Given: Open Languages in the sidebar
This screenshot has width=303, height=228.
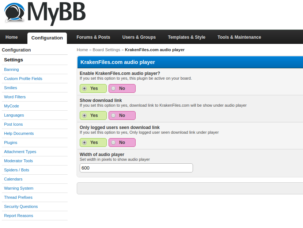Looking at the screenshot, I should pos(14,115).
